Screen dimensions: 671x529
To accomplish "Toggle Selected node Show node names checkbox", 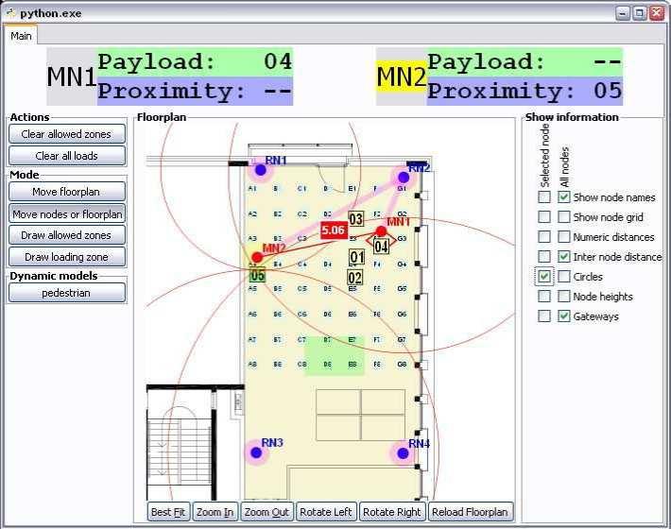I will tap(544, 197).
